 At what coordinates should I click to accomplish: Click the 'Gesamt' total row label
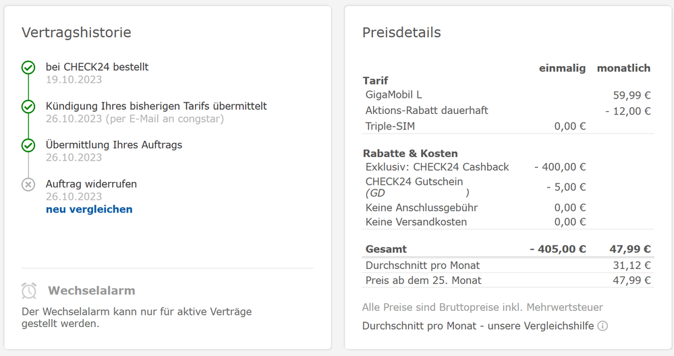click(386, 249)
